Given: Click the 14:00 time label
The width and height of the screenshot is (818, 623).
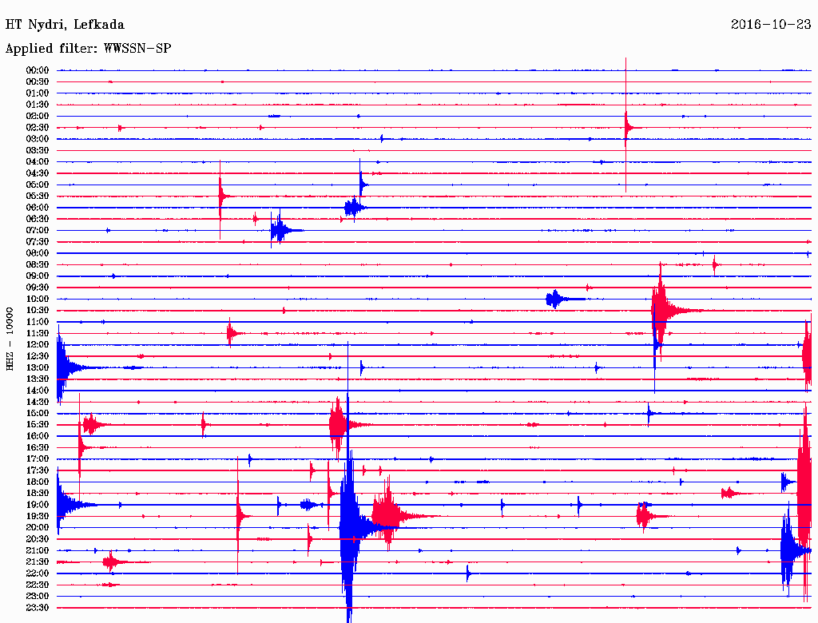Looking at the screenshot, I should (38, 391).
